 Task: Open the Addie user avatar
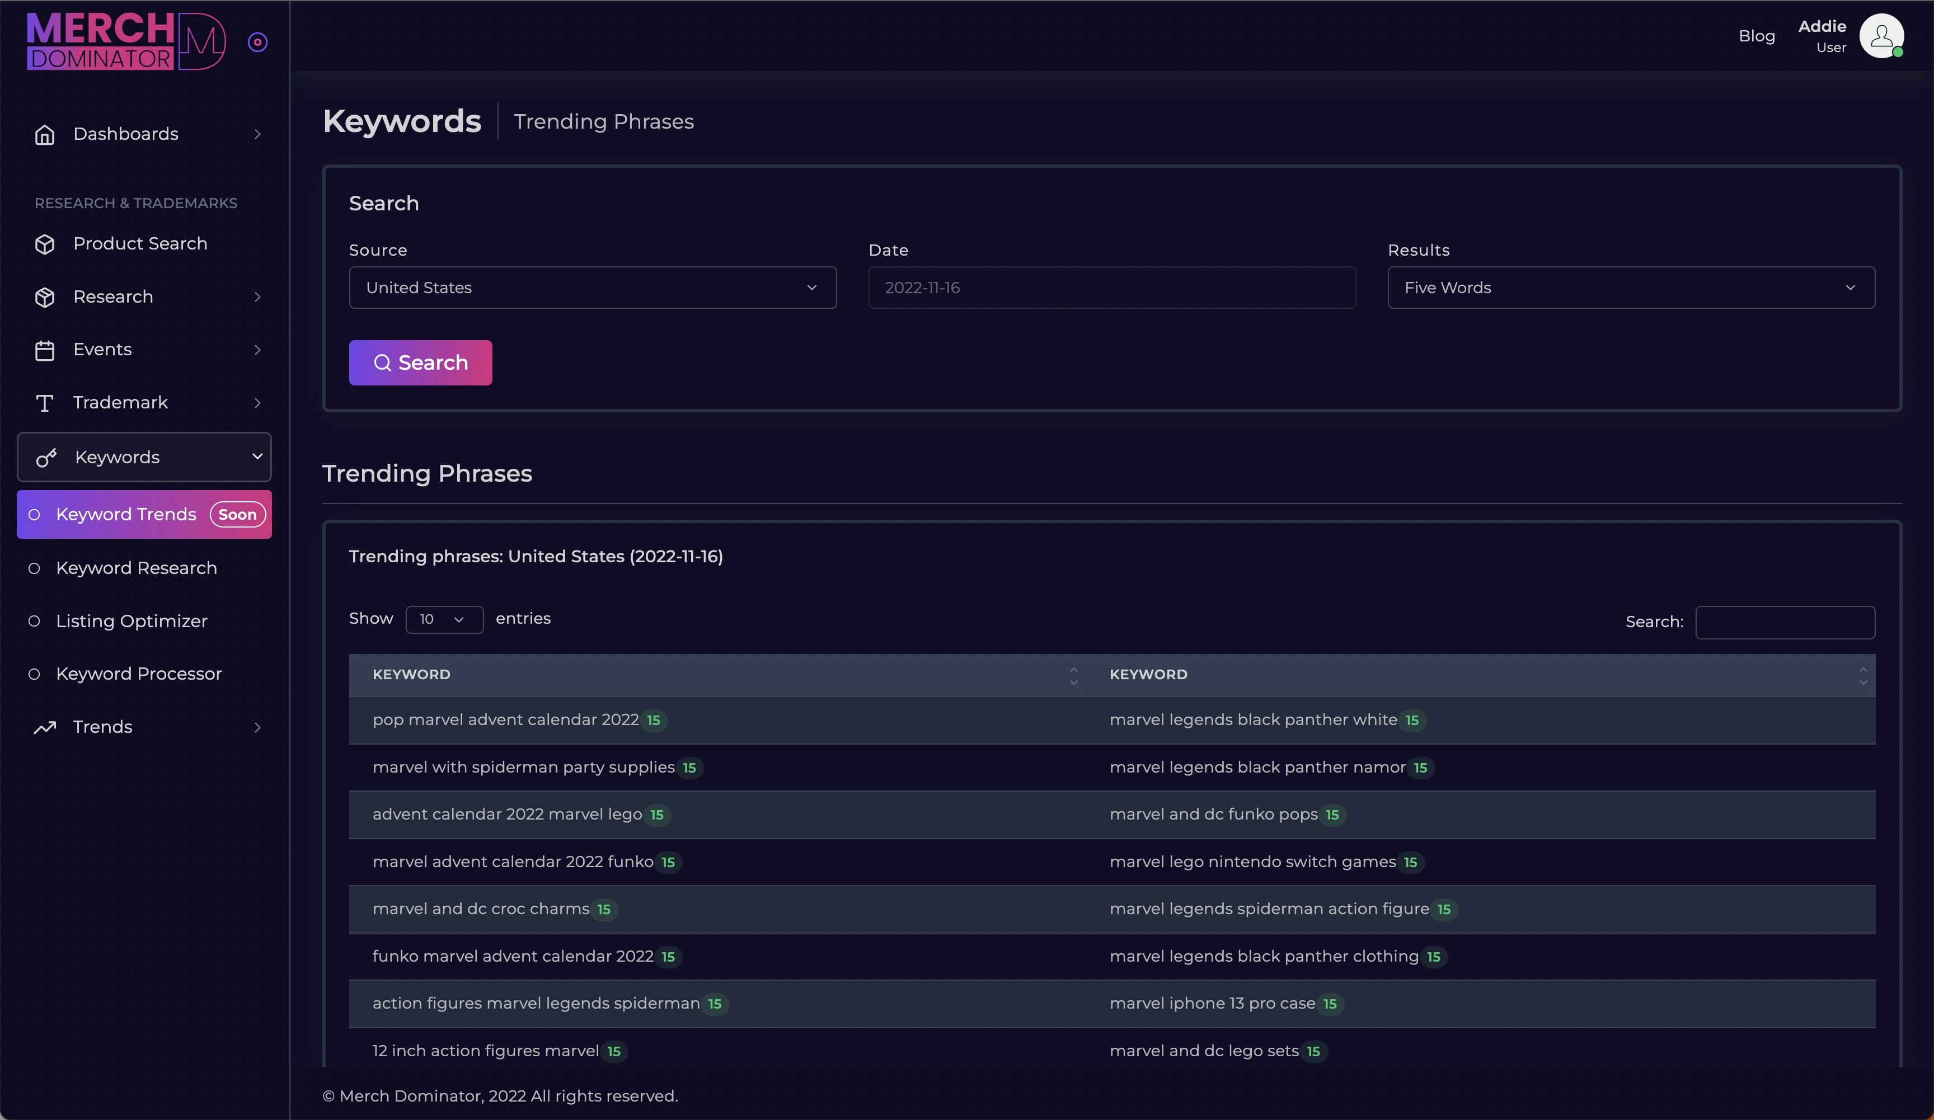(1881, 36)
